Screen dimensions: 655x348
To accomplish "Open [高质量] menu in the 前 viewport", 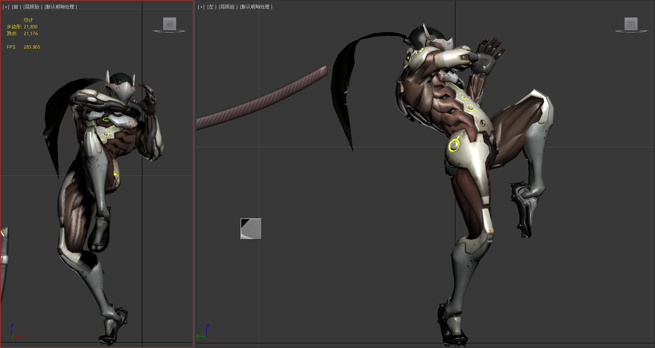I will pos(33,7).
